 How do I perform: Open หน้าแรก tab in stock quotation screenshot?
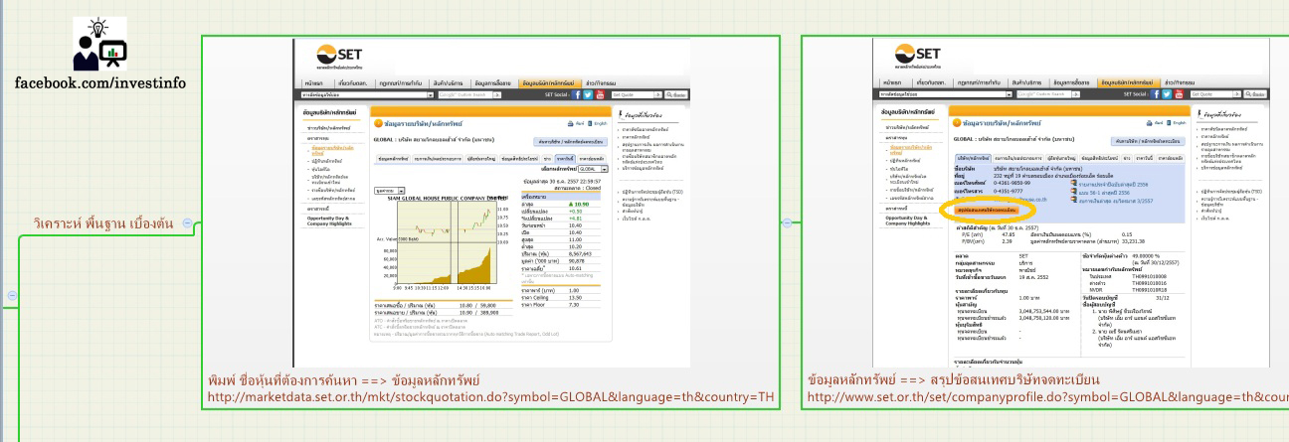coord(314,82)
